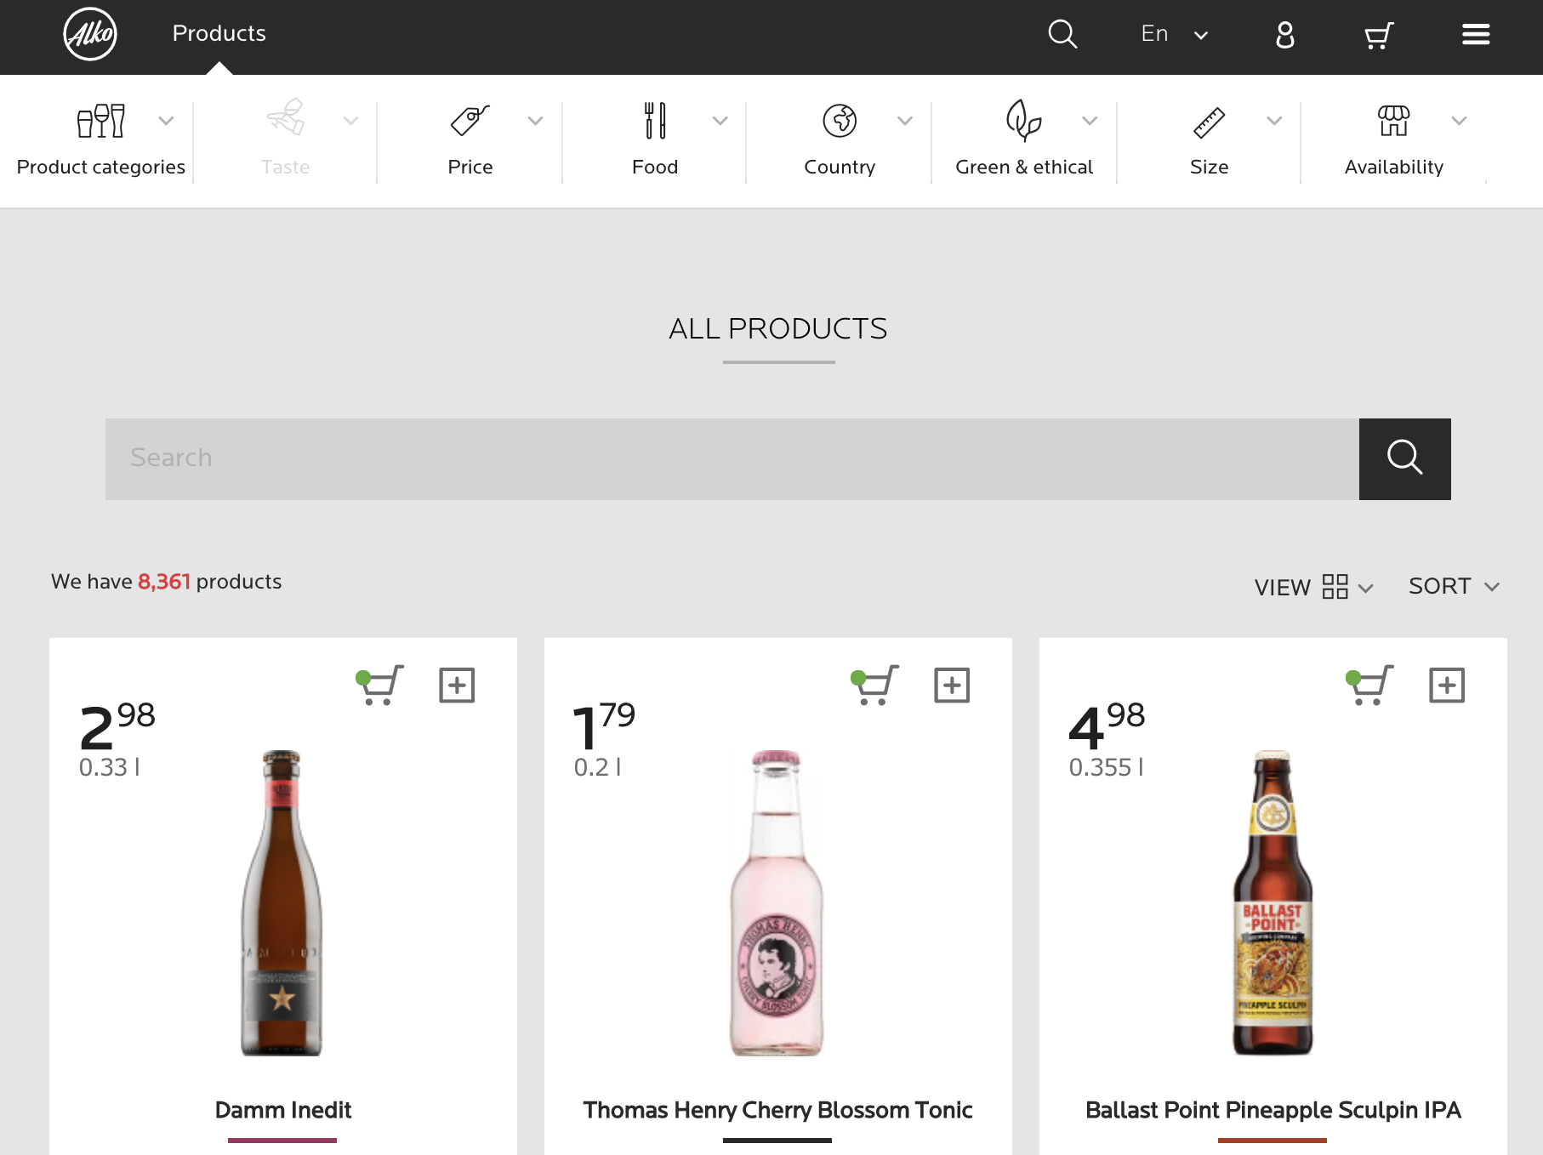Image resolution: width=1543 pixels, height=1155 pixels.
Task: Expand the Size filter chevron
Action: (x=1274, y=121)
